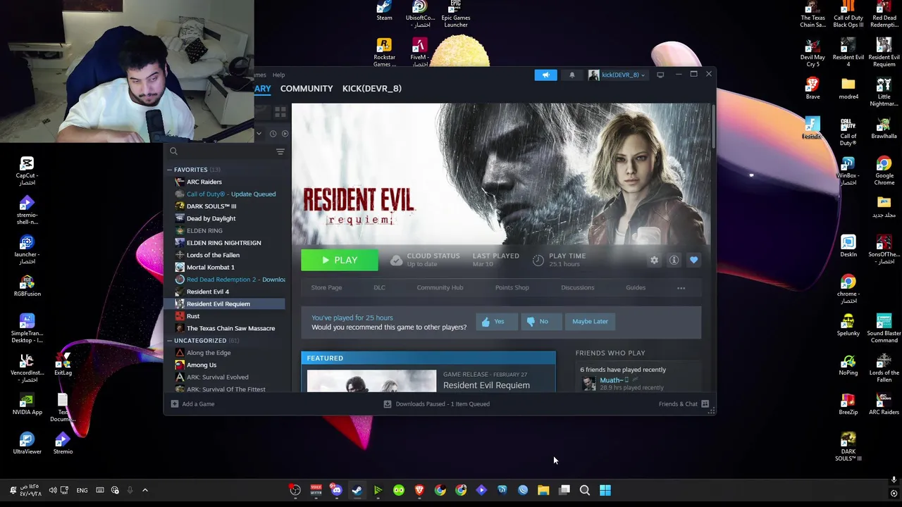Open the Community Hub link

pyautogui.click(x=440, y=287)
